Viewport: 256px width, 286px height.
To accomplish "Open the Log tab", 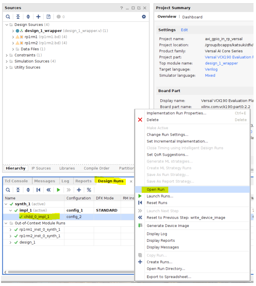I will pyautogui.click(x=65, y=181).
